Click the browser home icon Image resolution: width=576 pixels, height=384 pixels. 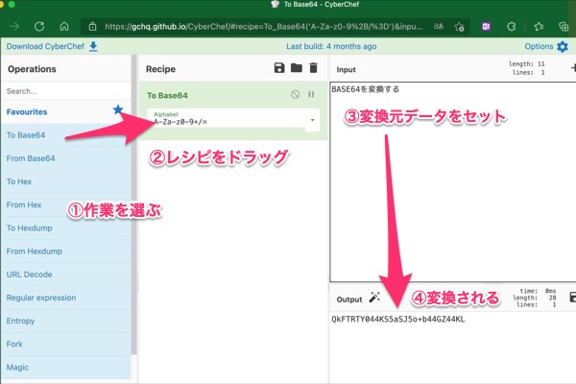click(x=62, y=27)
